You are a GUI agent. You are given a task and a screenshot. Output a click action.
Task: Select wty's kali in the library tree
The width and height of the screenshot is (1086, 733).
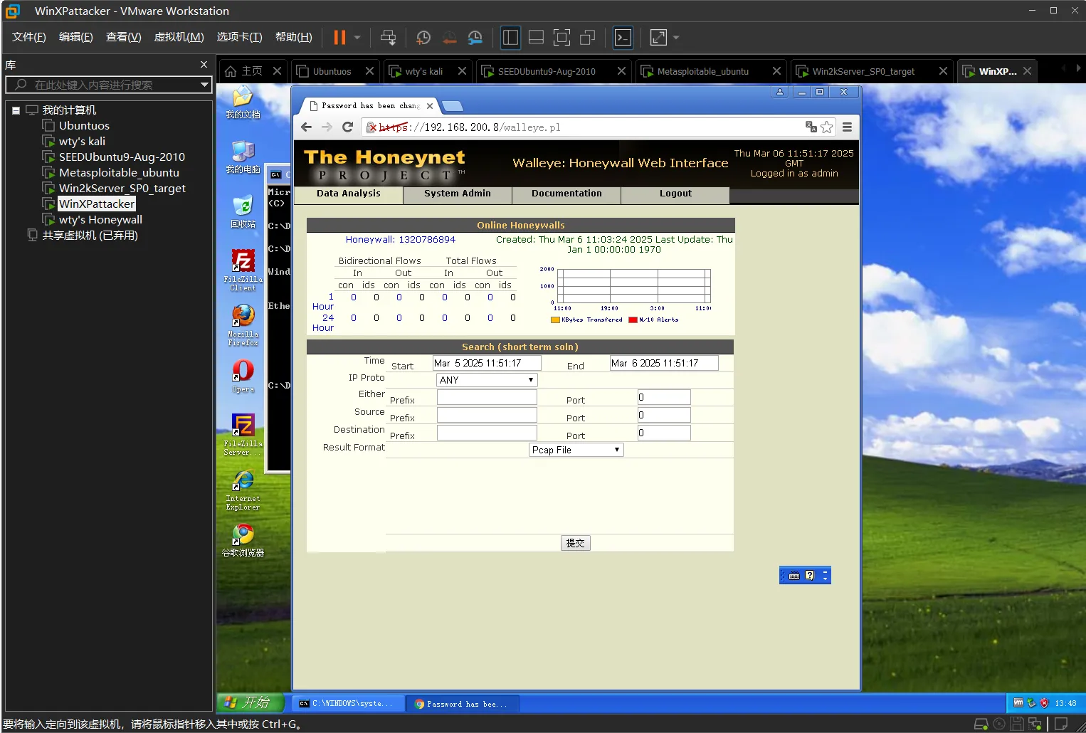(x=82, y=142)
